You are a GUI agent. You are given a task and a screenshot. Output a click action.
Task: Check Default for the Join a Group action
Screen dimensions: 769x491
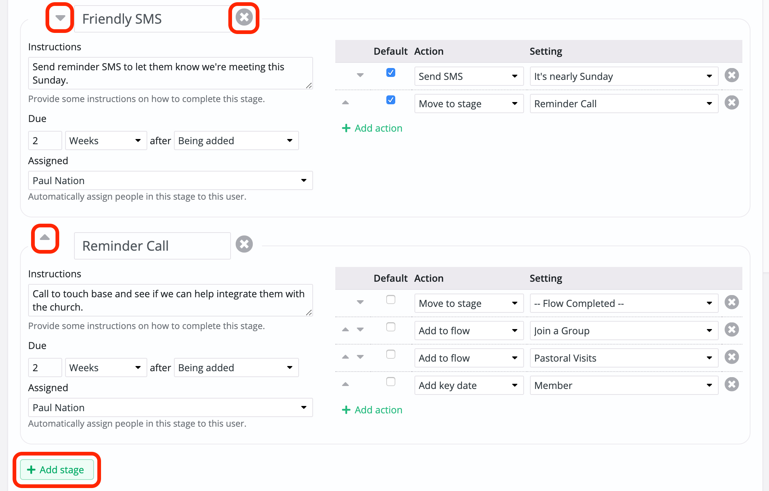point(390,327)
